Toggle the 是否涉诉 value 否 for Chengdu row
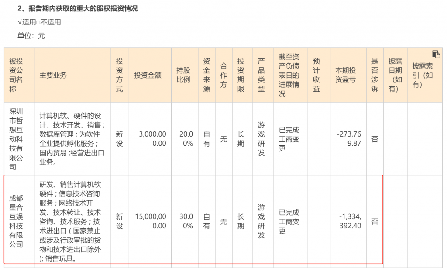 pyautogui.click(x=375, y=220)
